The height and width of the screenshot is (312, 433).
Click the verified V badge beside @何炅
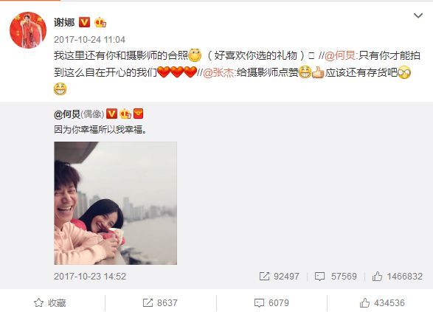111,114
